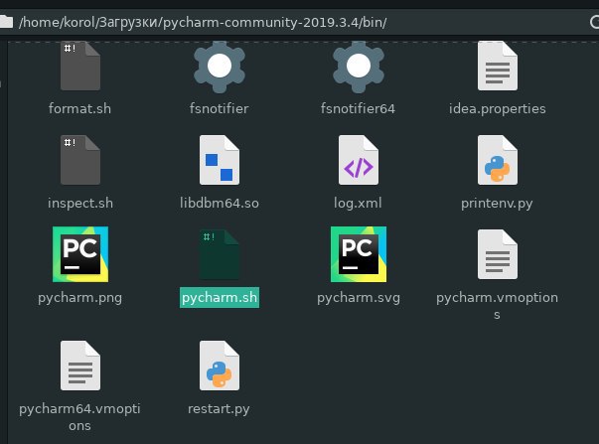The image size is (599, 444).
Task: Click the highlighted pycharm.sh file name
Action: tap(220, 297)
